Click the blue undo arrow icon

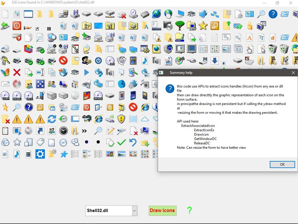coord(133,142)
